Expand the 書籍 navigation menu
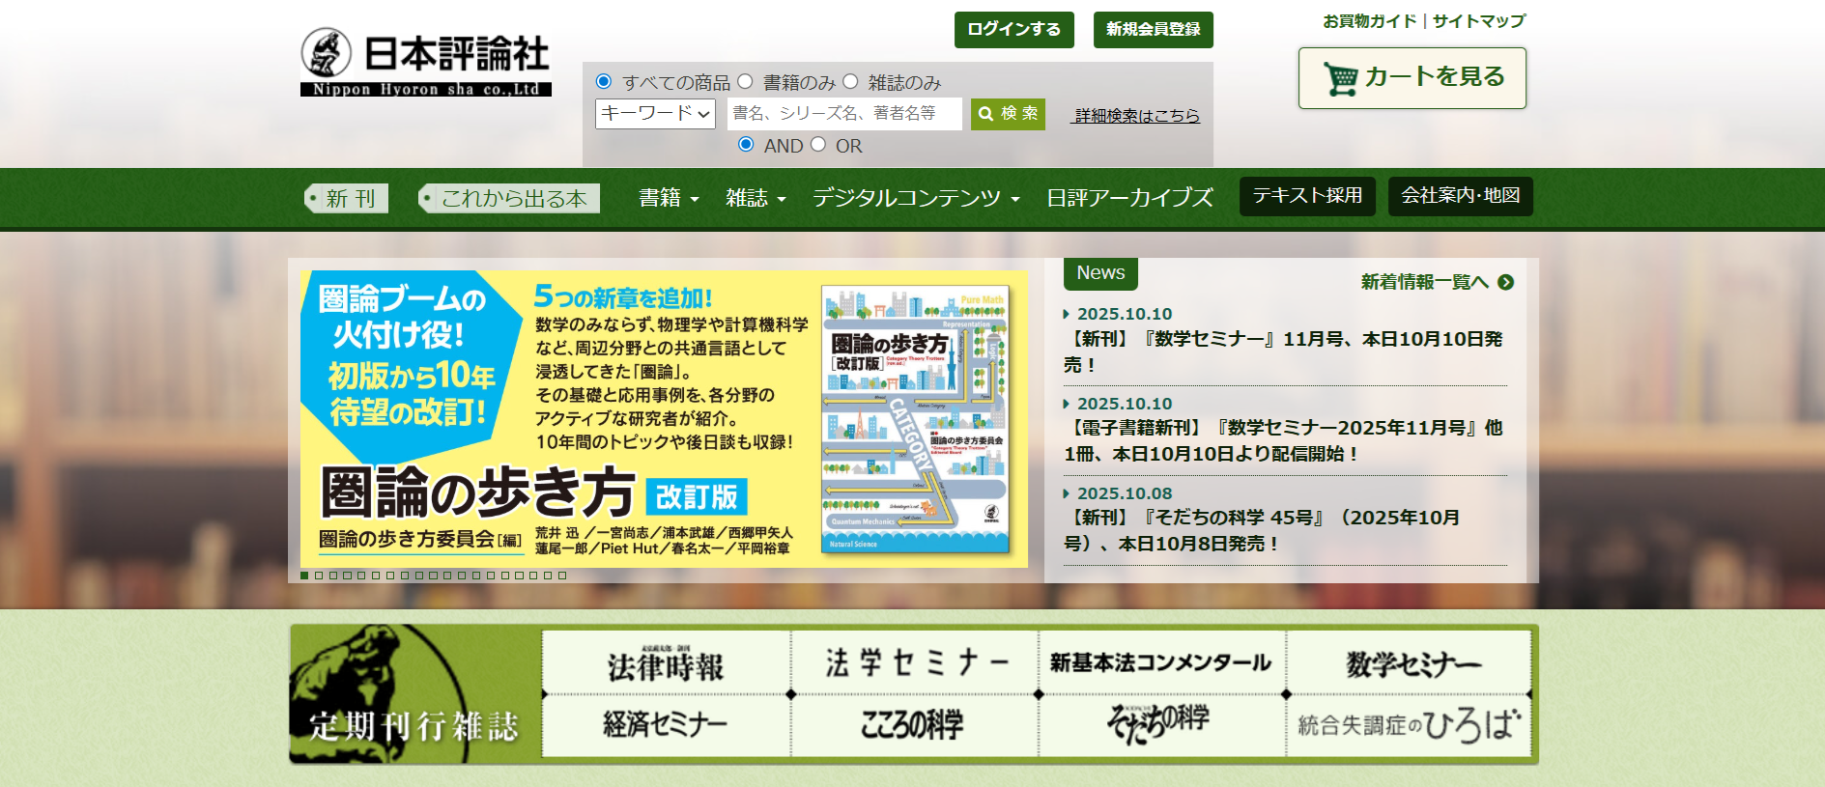The height and width of the screenshot is (787, 1825). tap(668, 198)
